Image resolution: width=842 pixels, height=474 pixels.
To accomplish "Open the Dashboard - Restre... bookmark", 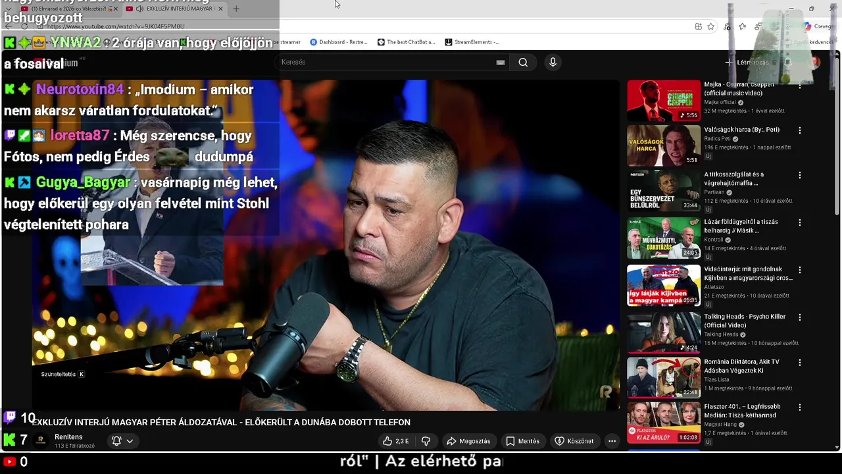I will pyautogui.click(x=339, y=42).
